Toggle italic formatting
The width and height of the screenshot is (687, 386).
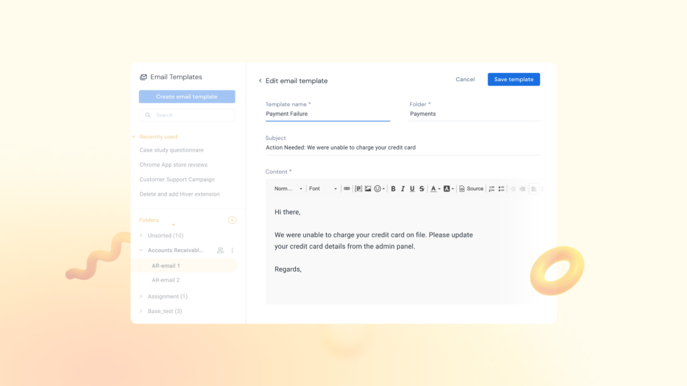click(x=403, y=189)
